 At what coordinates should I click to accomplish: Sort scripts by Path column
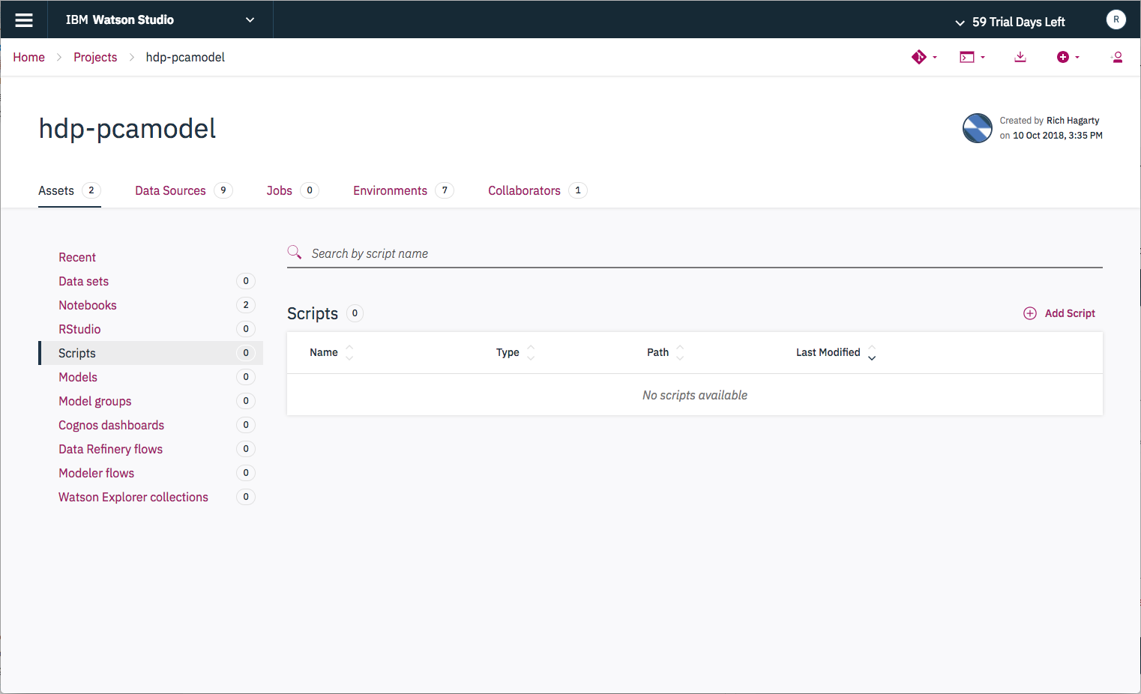pos(665,352)
